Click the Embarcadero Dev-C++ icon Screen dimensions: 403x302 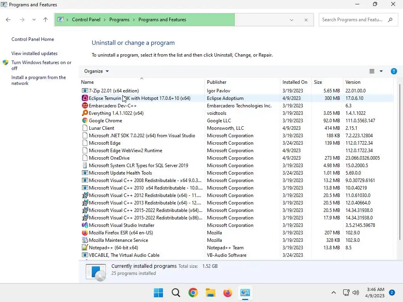tap(85, 105)
